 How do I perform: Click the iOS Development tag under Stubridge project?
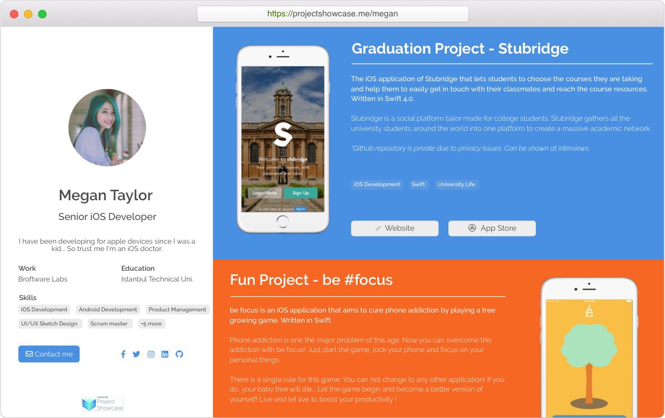[x=377, y=184]
